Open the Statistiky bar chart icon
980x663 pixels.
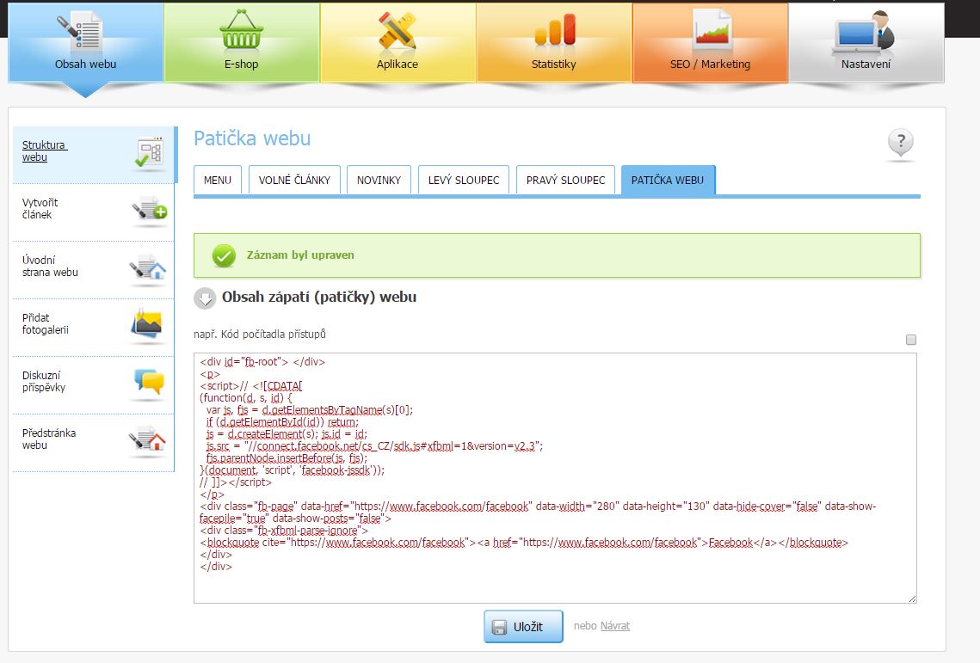[x=554, y=30]
